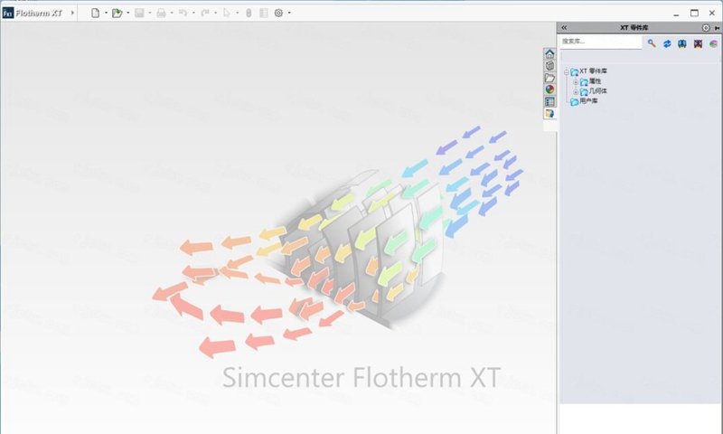This screenshot has width=723, height=434.
Task: Click the file properties sheet icon
Action: 264,13
